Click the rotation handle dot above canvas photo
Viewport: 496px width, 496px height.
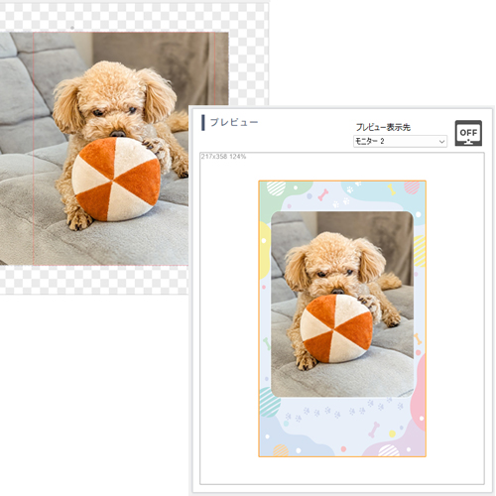click(x=72, y=28)
